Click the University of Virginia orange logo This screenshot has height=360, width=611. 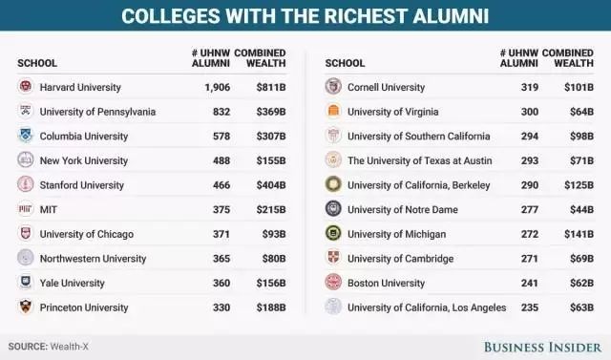coord(333,111)
